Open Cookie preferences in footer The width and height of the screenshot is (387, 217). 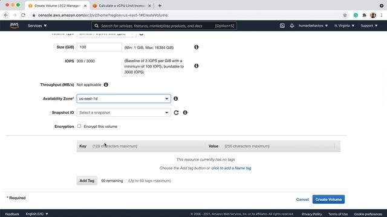pos(368,214)
